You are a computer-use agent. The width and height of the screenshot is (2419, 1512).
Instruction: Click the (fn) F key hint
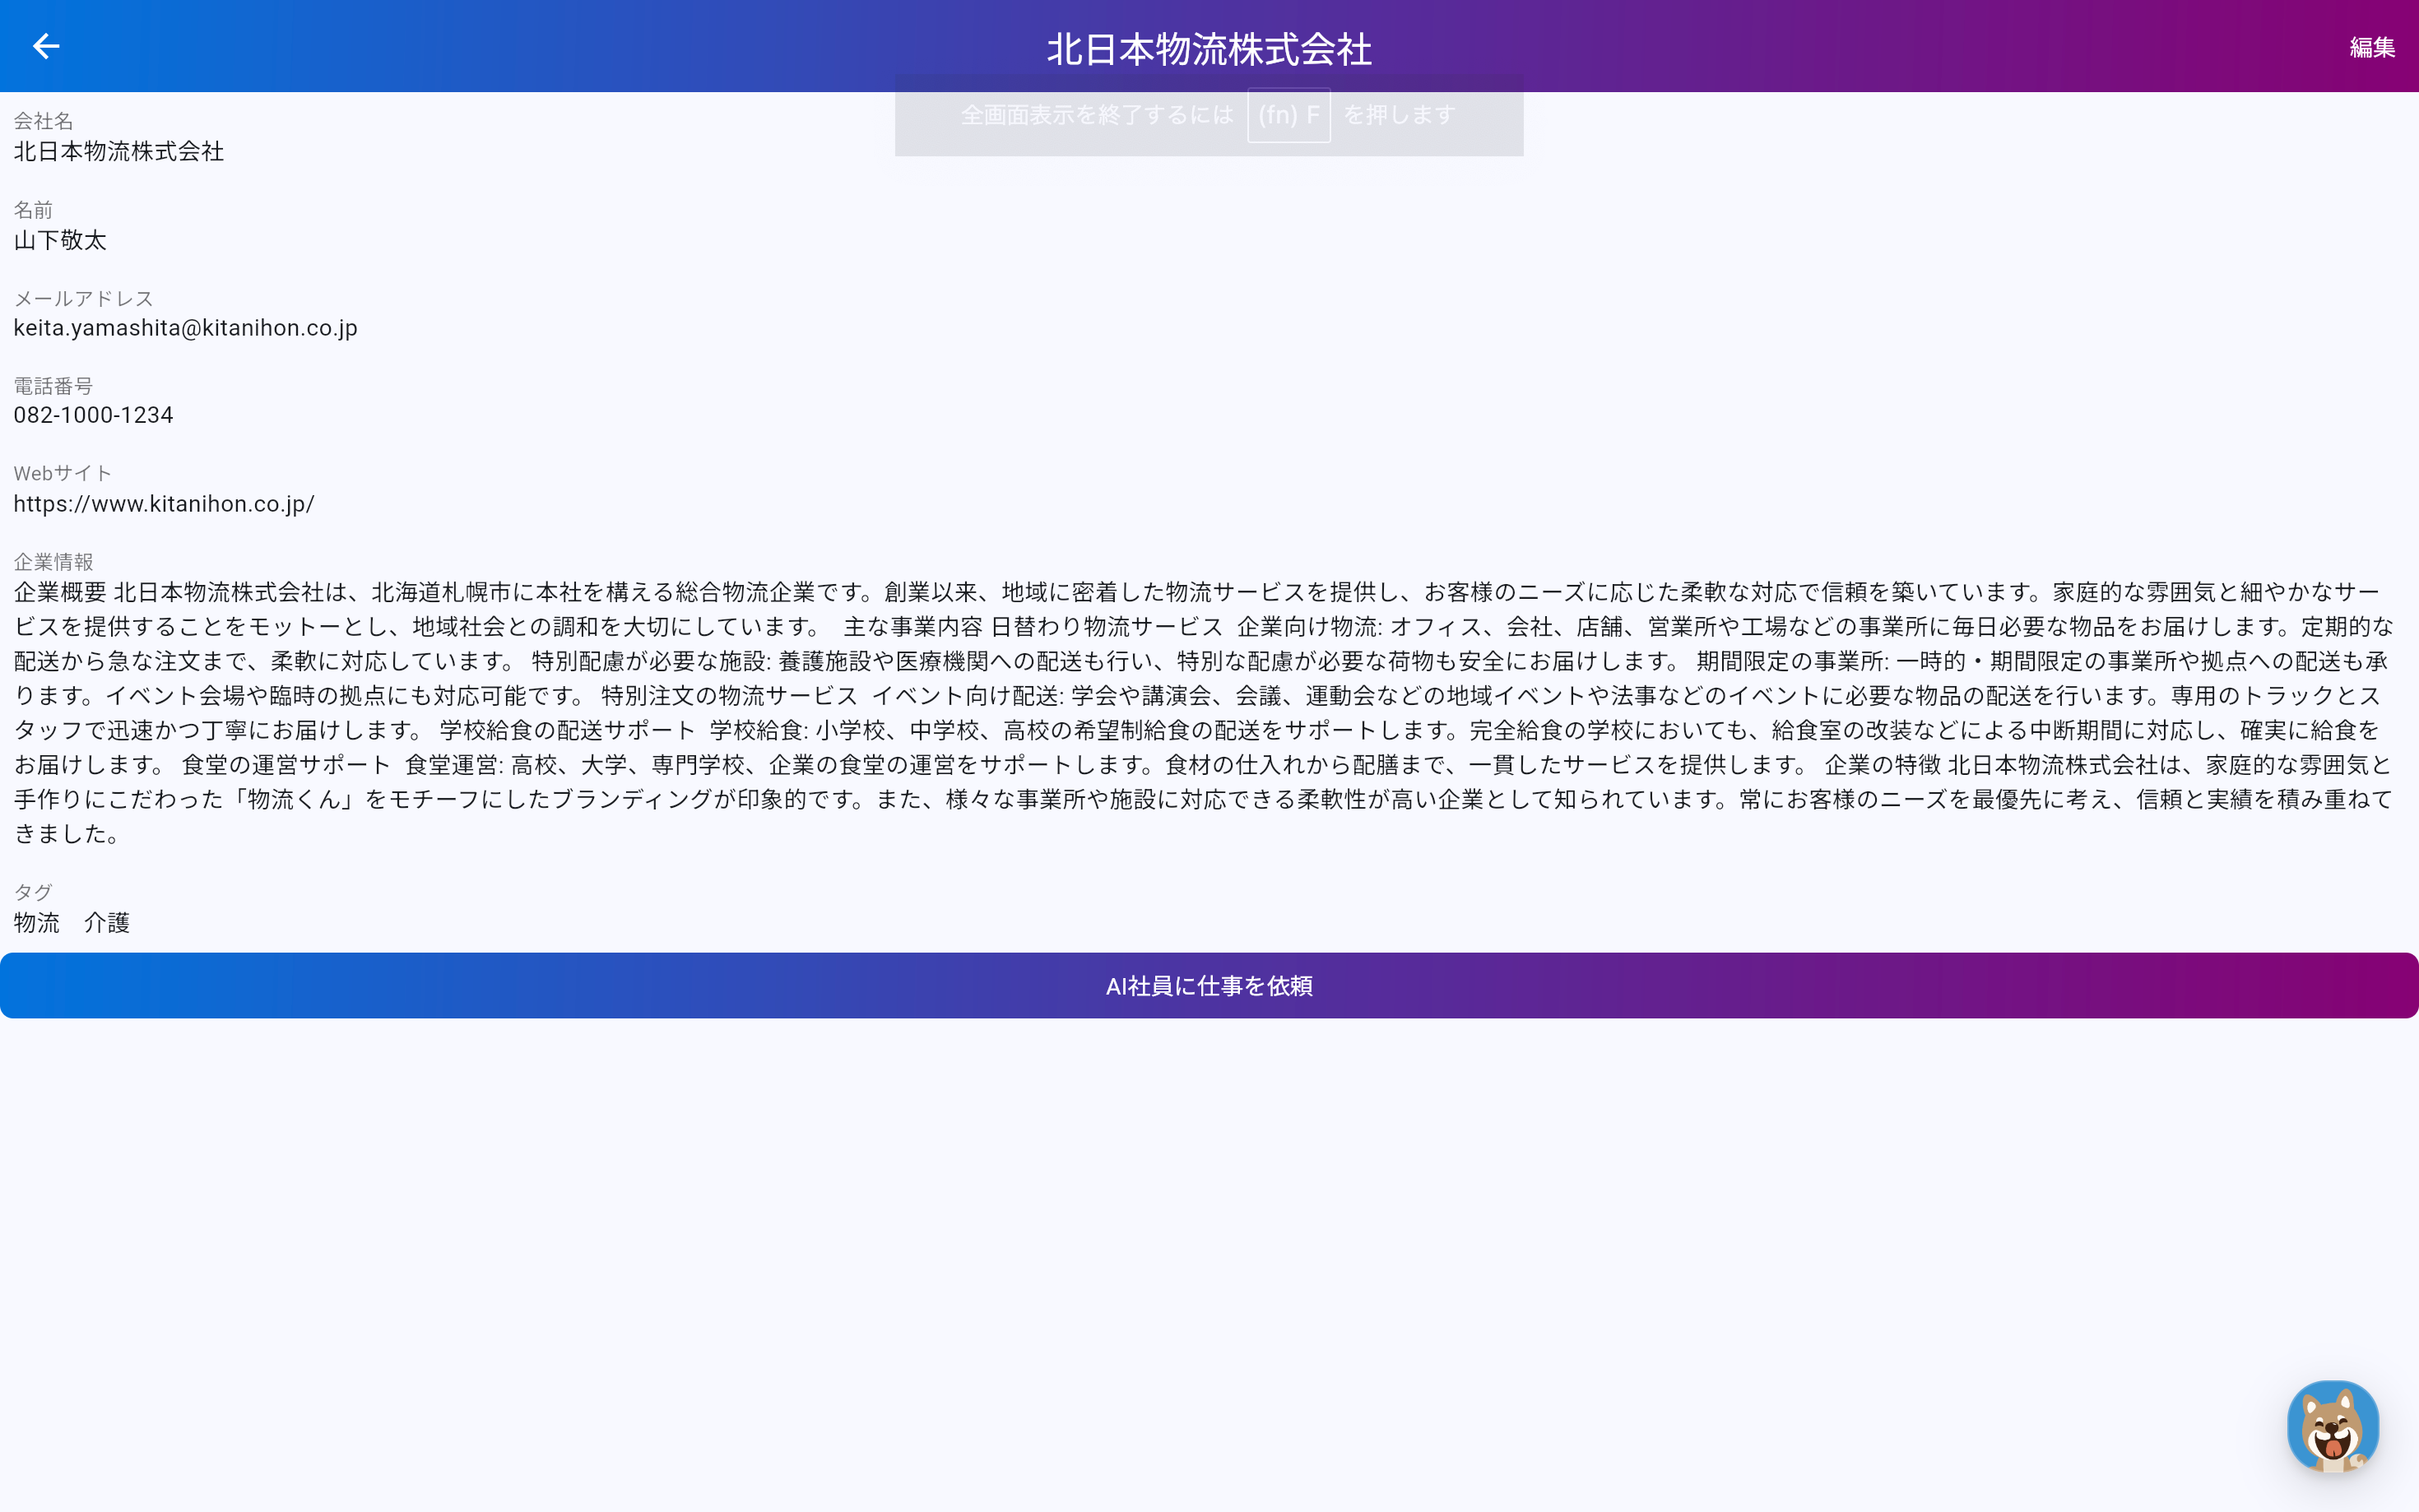1288,115
